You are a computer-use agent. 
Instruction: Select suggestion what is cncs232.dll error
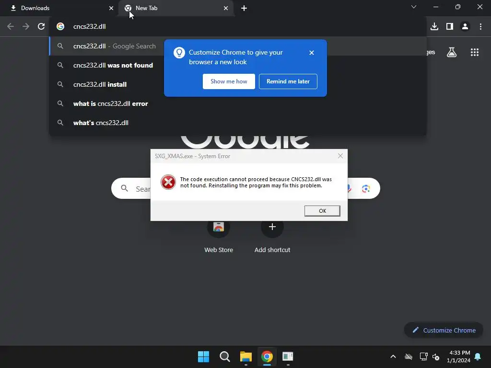tap(238, 103)
